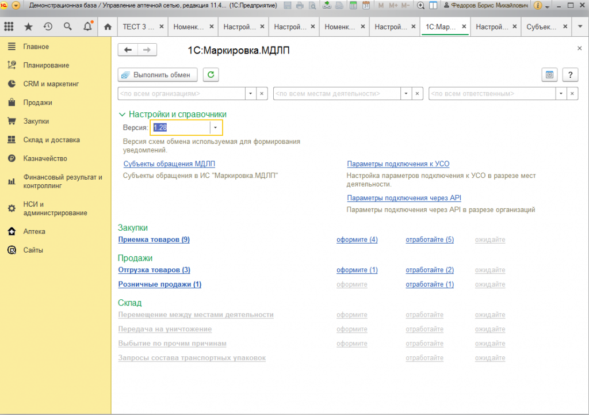Open the sections menu grid icon
Image resolution: width=589 pixels, height=415 pixels.
(x=9, y=26)
